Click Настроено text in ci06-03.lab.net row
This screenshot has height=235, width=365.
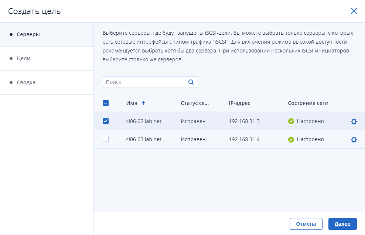310,139
